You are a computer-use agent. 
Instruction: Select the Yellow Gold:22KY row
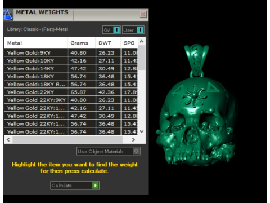(x=71, y=92)
